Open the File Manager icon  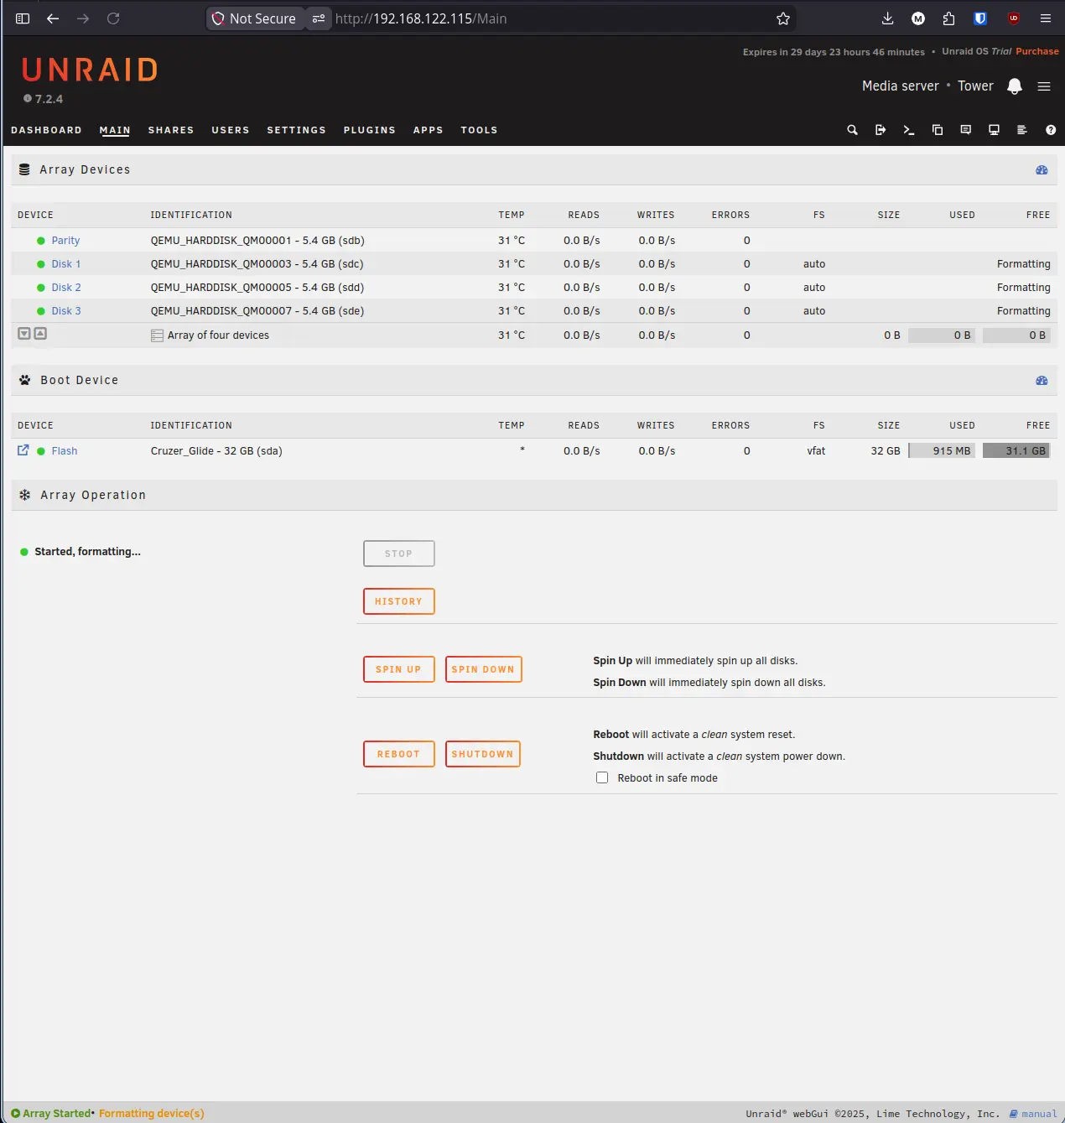pyautogui.click(x=938, y=130)
